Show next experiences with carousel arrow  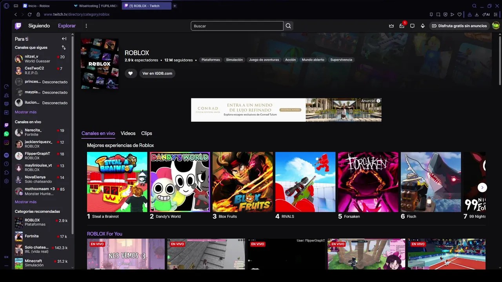[x=482, y=187]
